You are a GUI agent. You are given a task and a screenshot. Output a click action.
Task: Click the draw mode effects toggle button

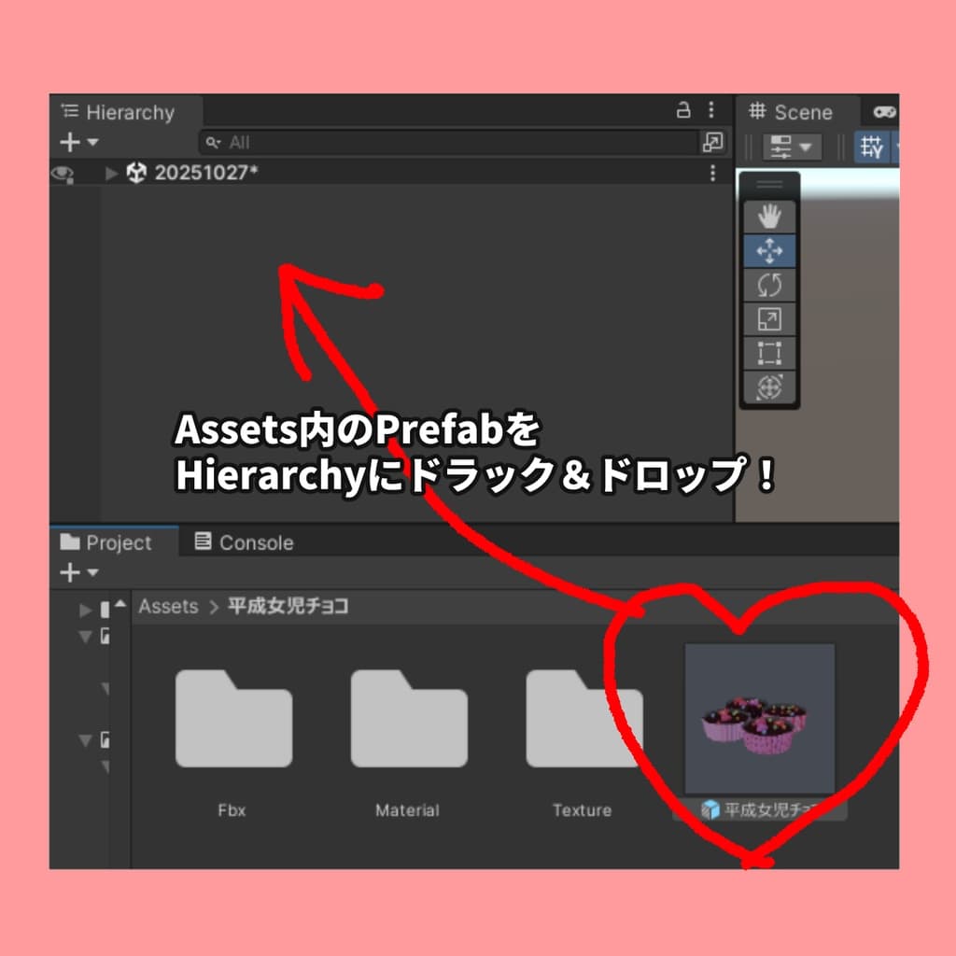792,147
